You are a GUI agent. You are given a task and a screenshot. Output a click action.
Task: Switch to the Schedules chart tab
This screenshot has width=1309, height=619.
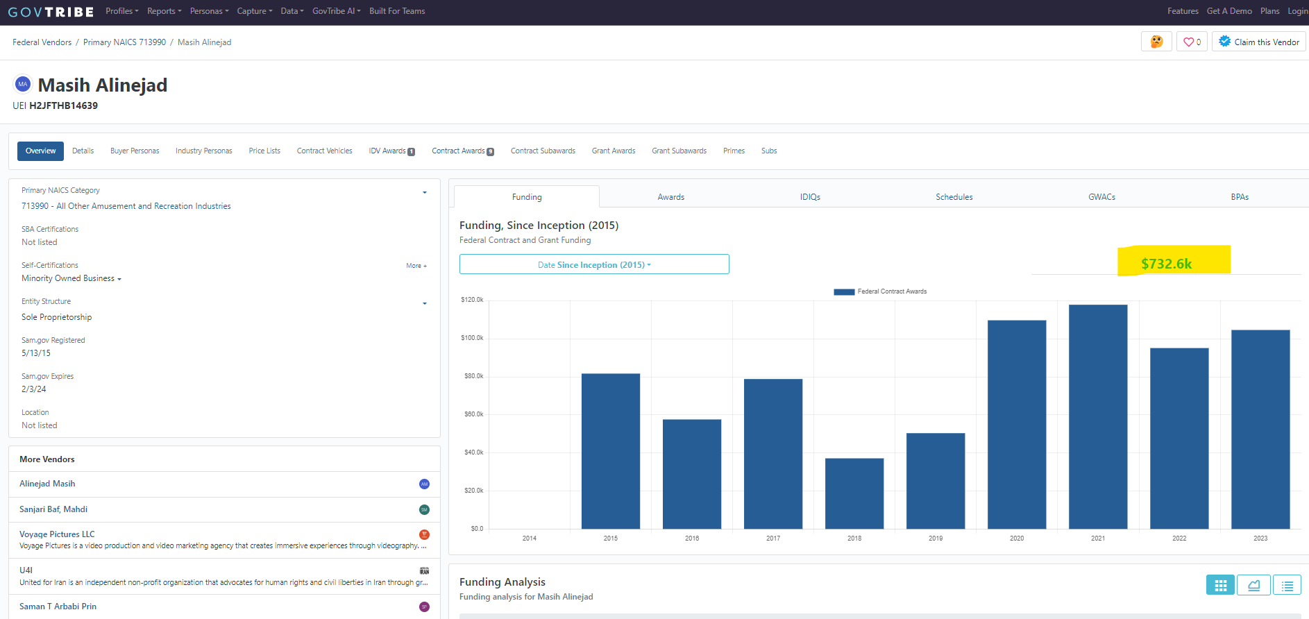pyautogui.click(x=954, y=197)
